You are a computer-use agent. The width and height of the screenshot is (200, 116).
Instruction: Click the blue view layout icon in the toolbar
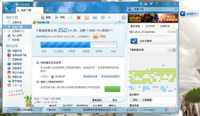[95, 18]
